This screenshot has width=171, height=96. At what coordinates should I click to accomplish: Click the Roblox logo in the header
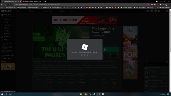(6, 11)
